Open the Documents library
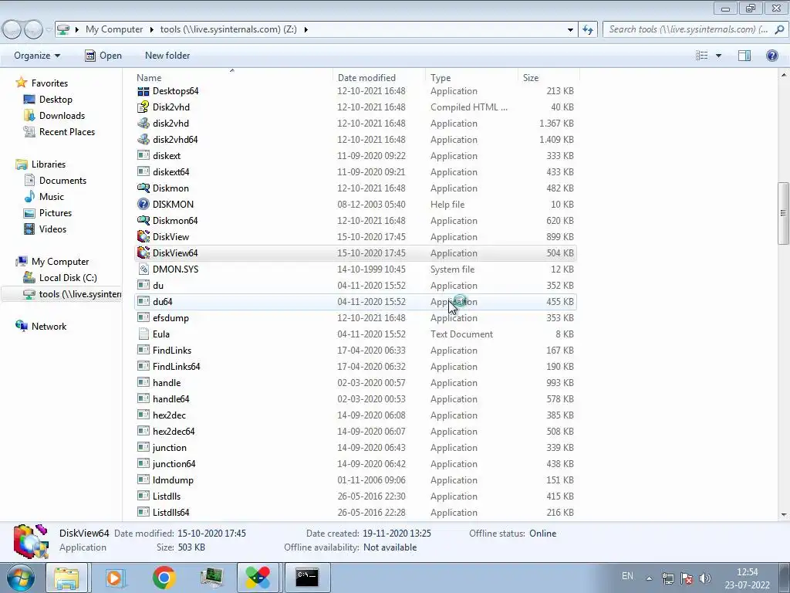This screenshot has width=790, height=593. pos(62,181)
